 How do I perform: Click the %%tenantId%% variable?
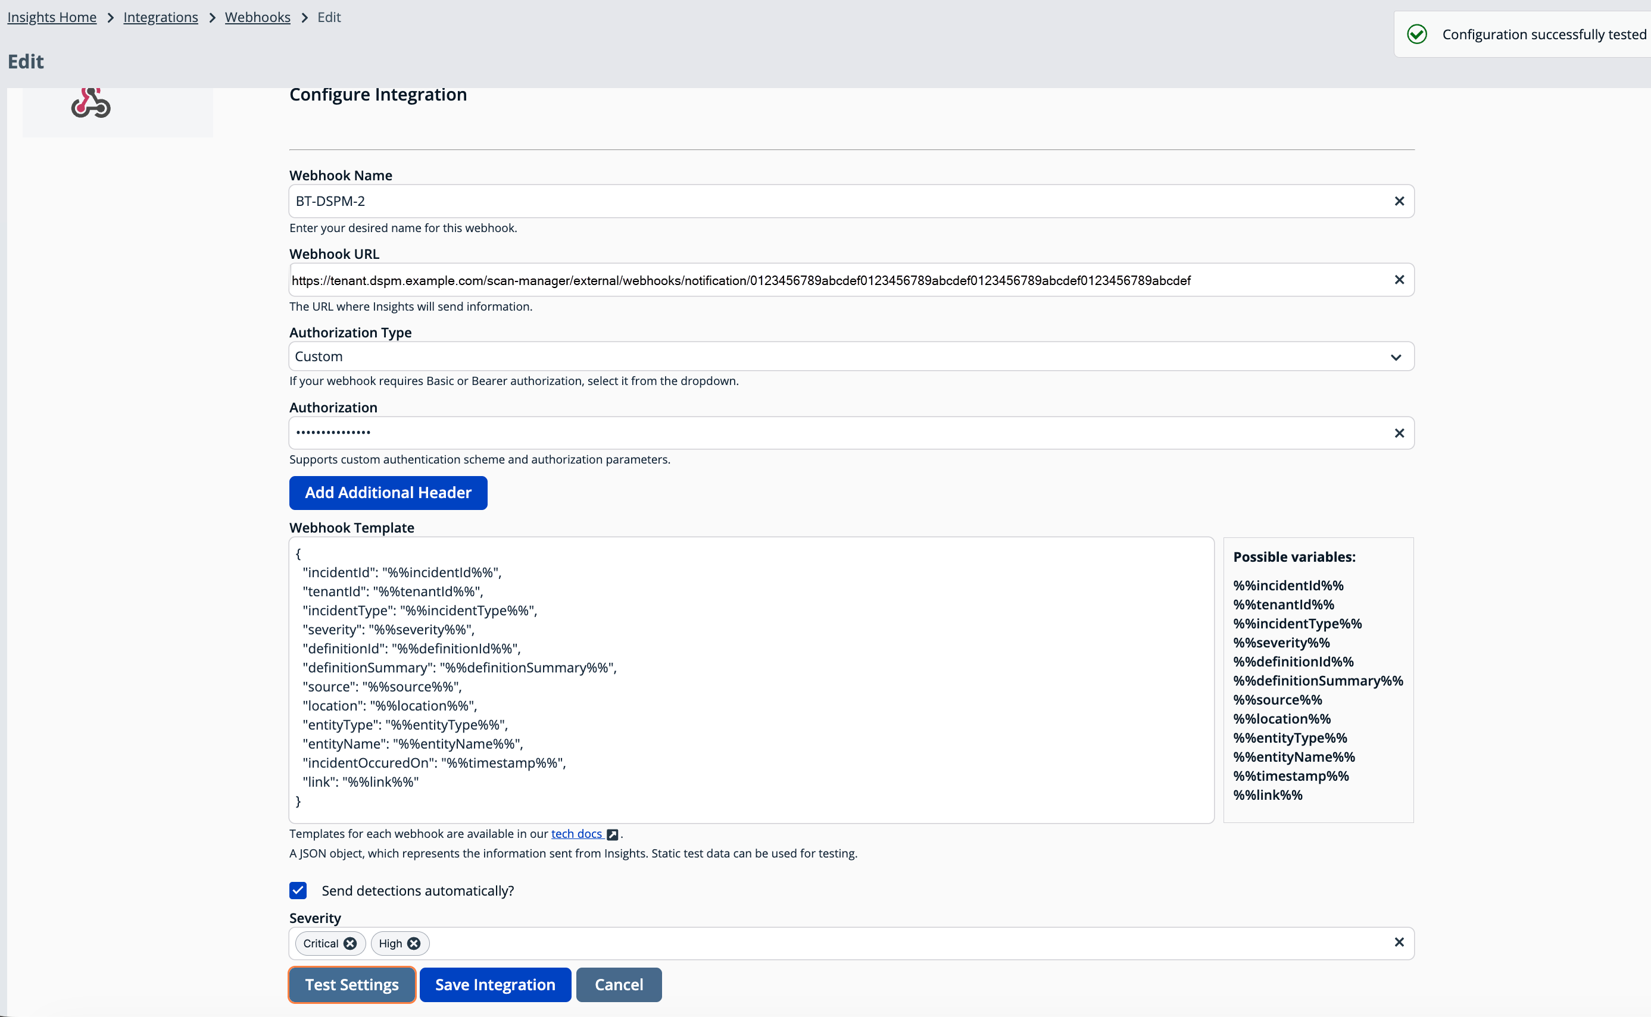pos(1283,604)
